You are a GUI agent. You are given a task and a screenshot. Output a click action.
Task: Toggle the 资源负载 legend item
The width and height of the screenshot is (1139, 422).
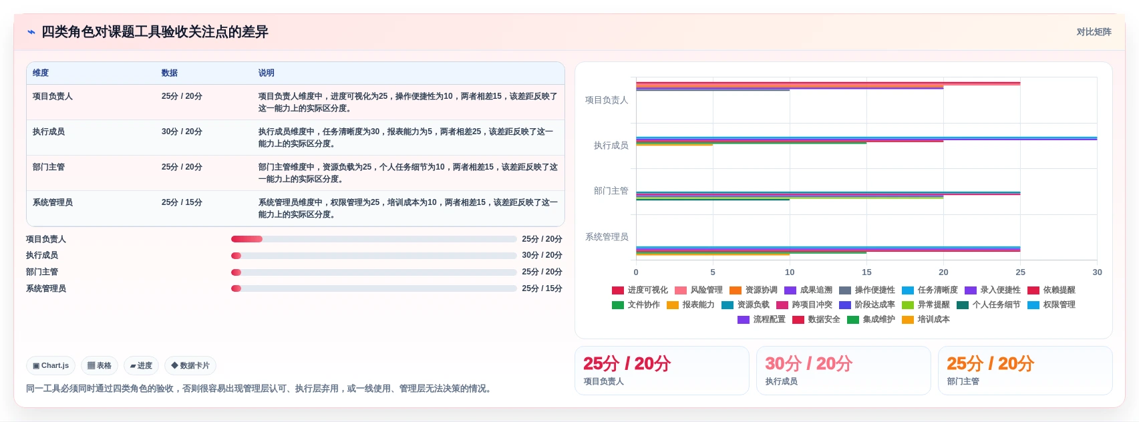(x=746, y=304)
